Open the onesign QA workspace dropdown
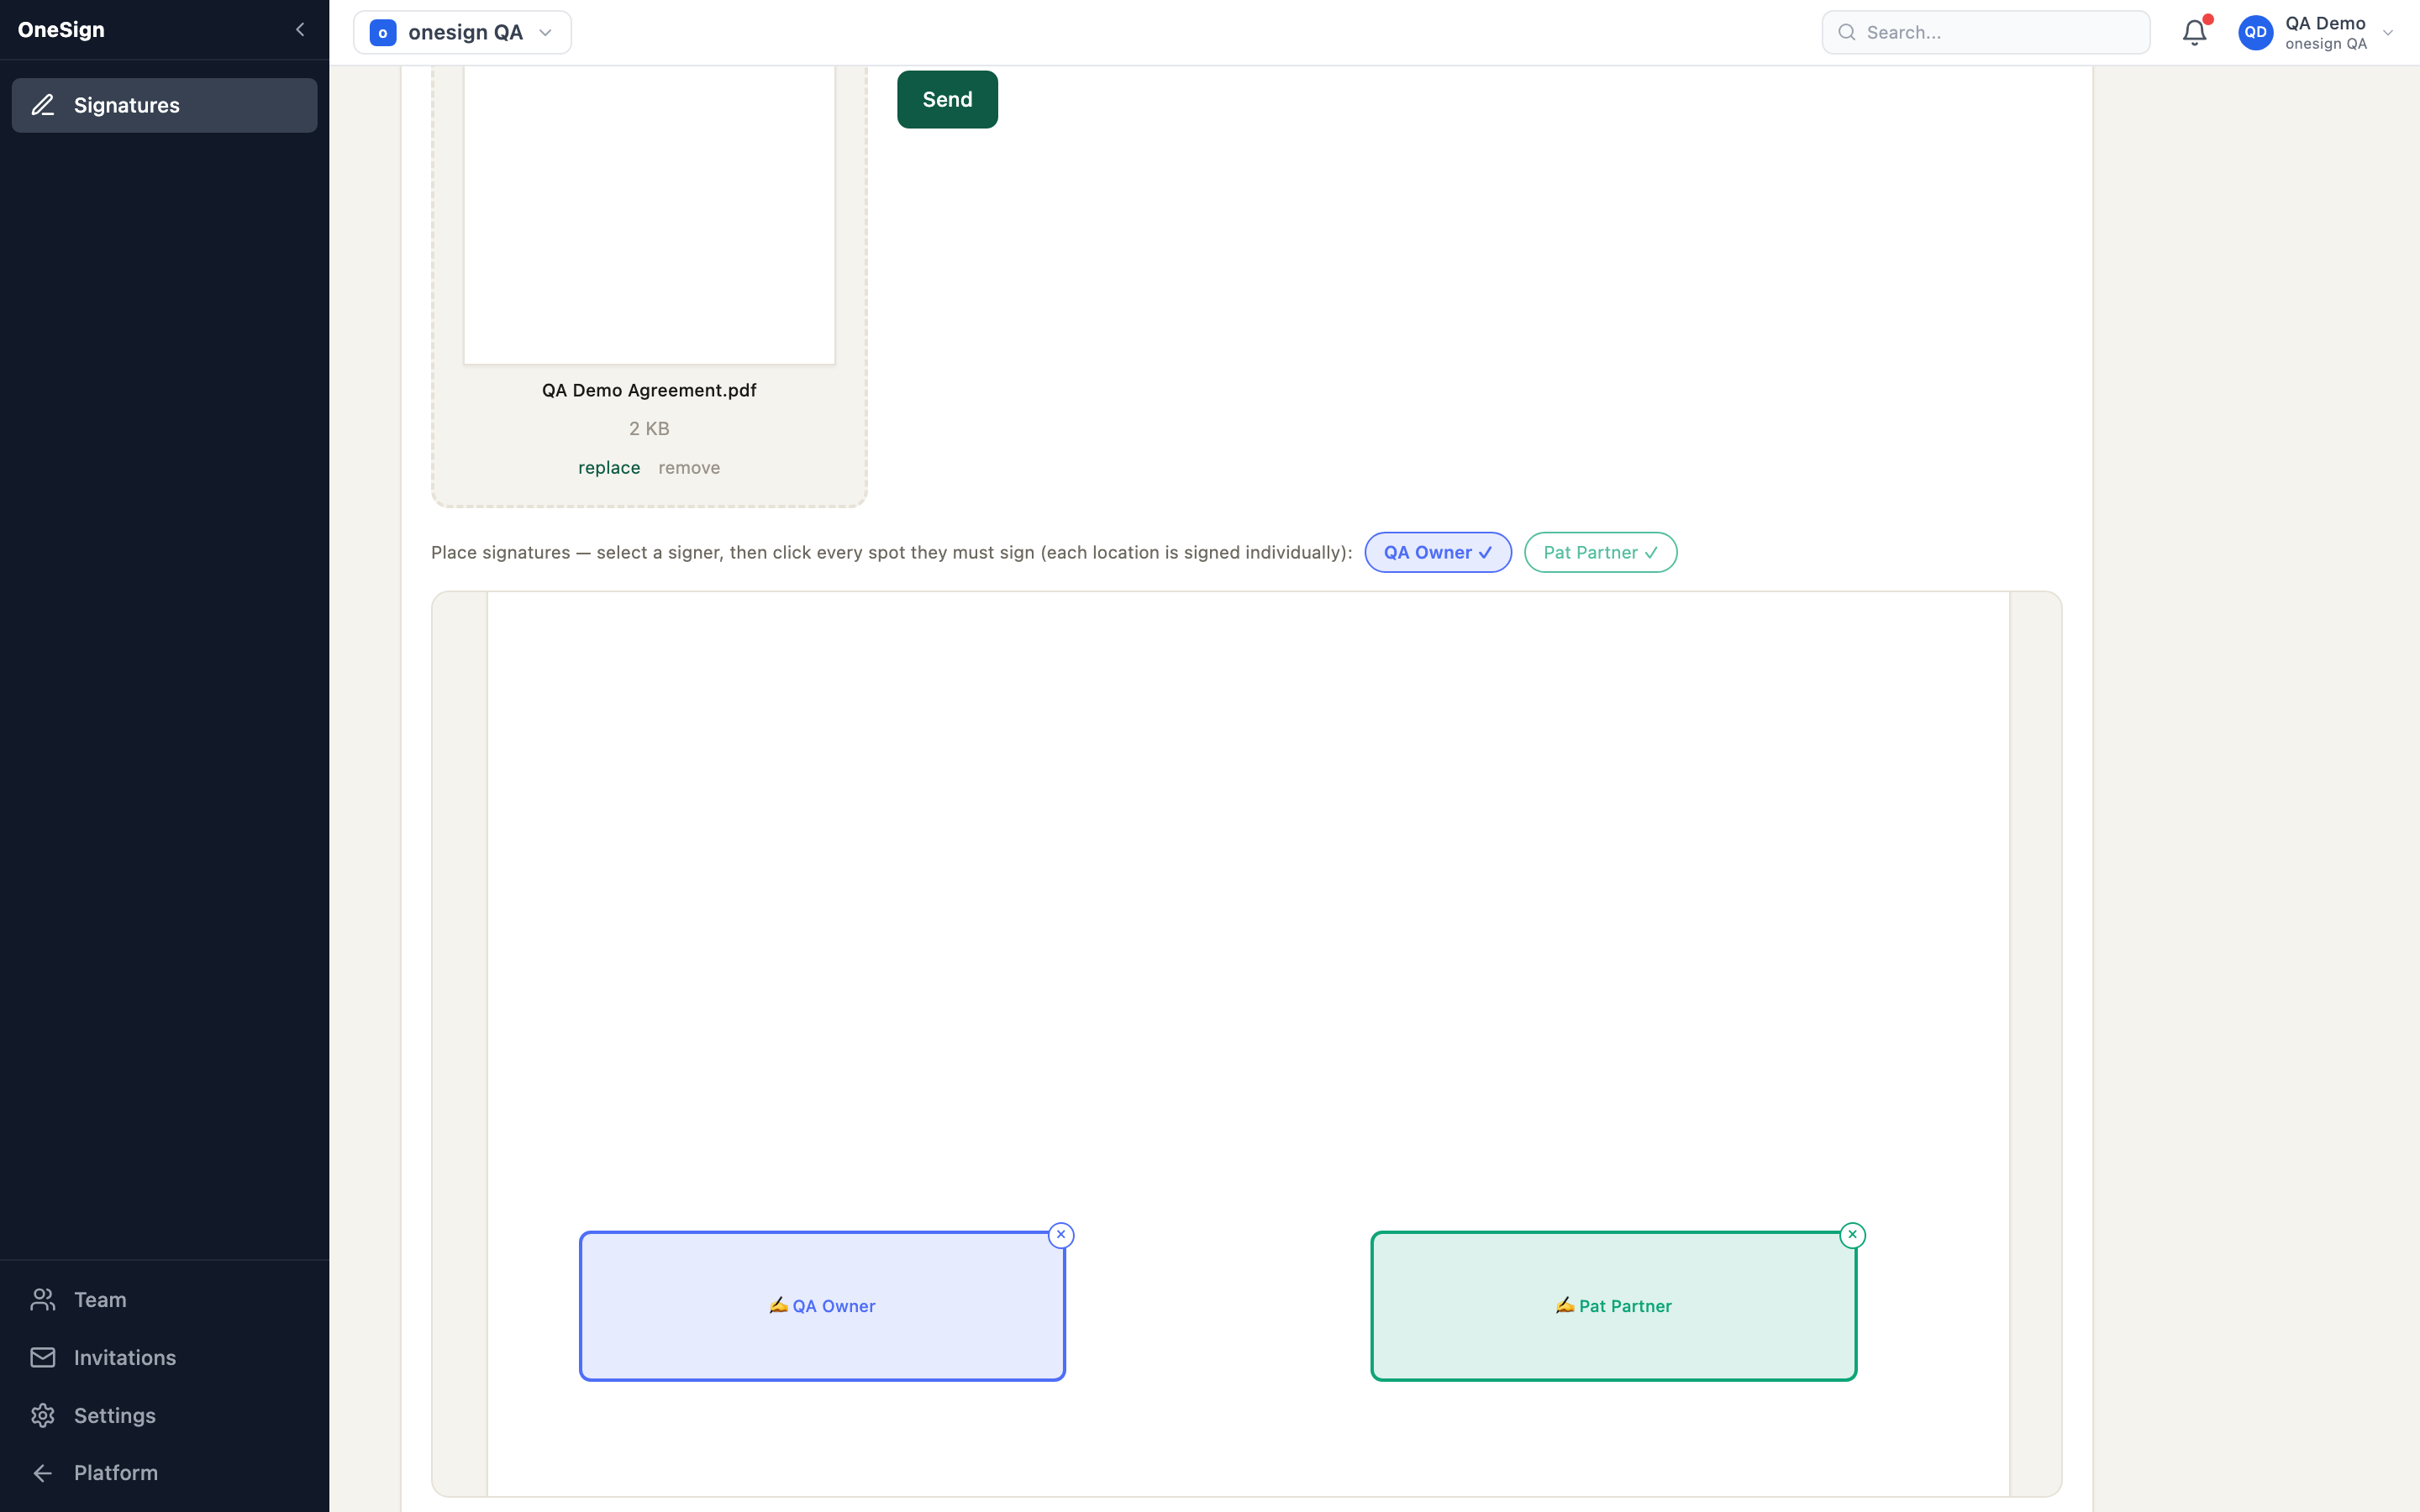 (x=462, y=32)
